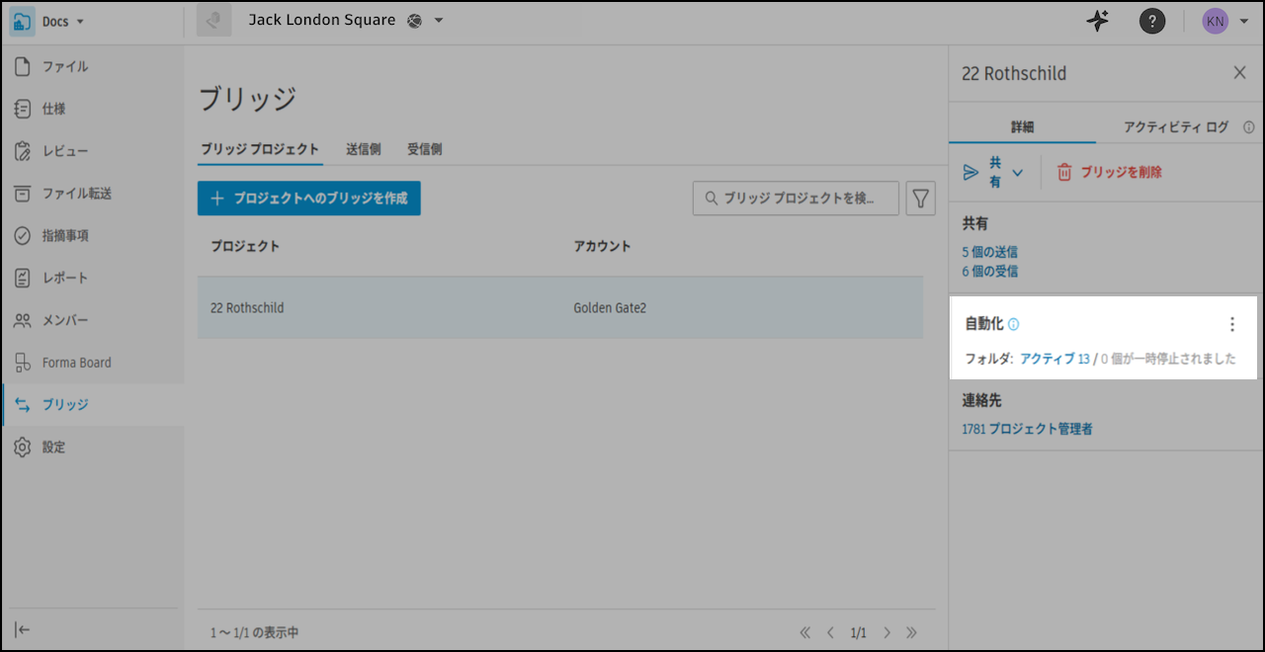Click プロジェクトへのブリッジを作成 button
This screenshot has height=652, width=1265.
(x=308, y=198)
